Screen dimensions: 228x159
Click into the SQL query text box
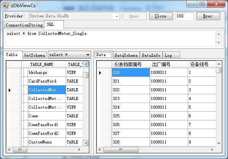coord(111,38)
